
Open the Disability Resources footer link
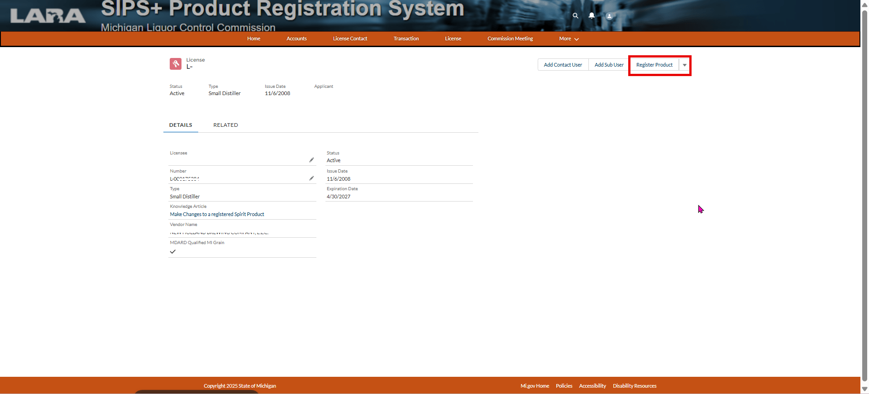click(x=635, y=386)
